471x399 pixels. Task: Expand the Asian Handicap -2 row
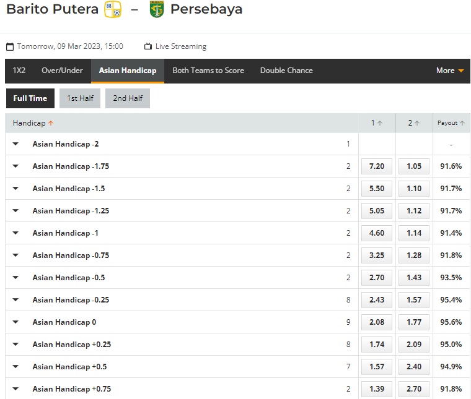pyautogui.click(x=15, y=144)
